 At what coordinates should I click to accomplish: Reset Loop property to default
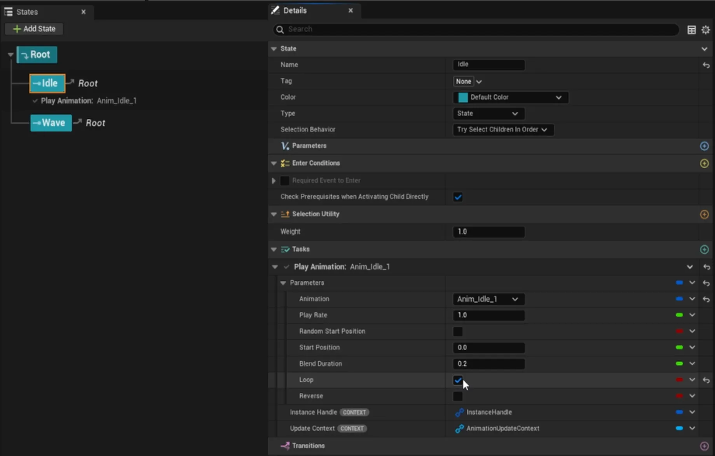706,380
